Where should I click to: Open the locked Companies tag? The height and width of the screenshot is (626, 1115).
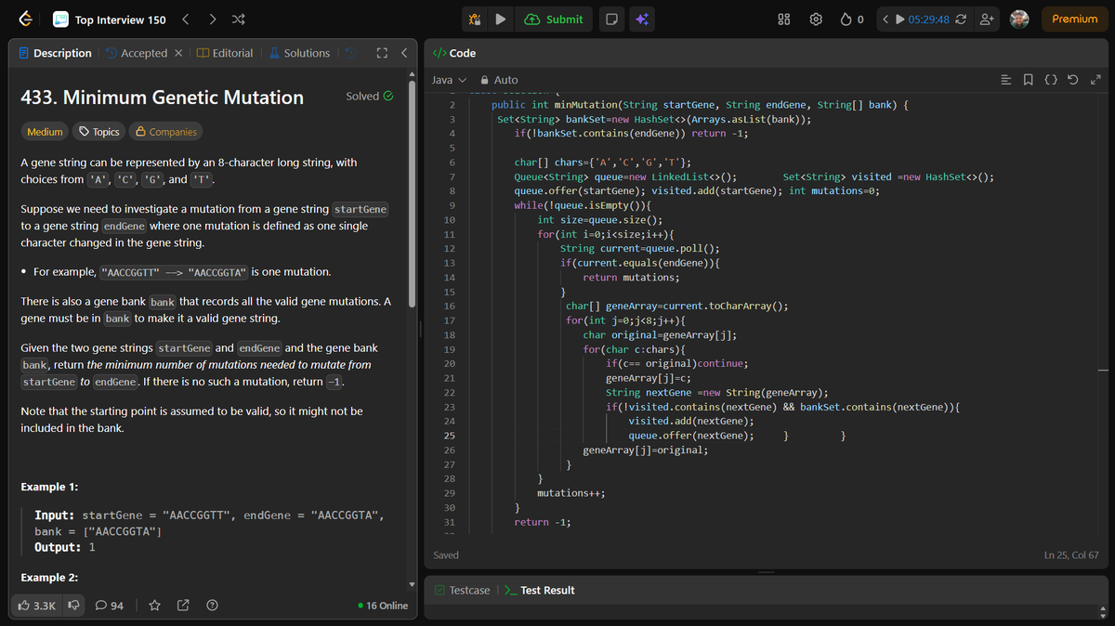point(165,132)
